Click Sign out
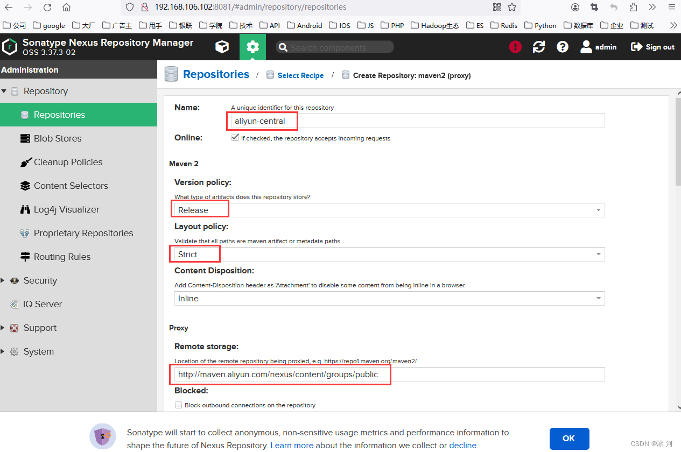The image size is (681, 452). point(652,47)
